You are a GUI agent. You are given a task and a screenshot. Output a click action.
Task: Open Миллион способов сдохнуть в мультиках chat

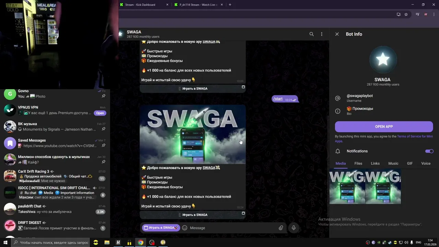55,160
